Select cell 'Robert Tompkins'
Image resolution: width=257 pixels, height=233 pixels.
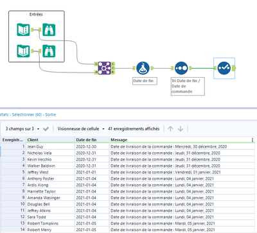coord(50,223)
